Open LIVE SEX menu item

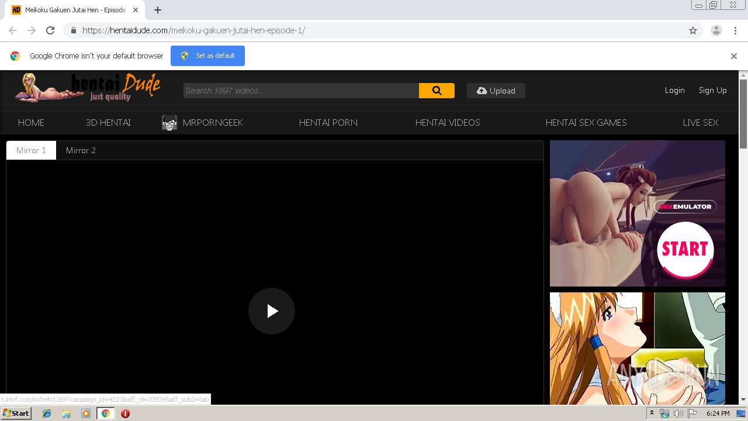coord(700,122)
